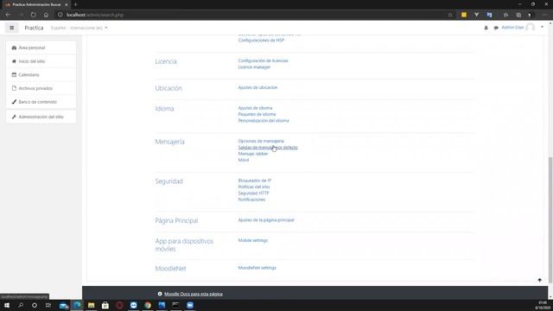
Task: Open Políticas del sitio
Action: pyautogui.click(x=254, y=187)
